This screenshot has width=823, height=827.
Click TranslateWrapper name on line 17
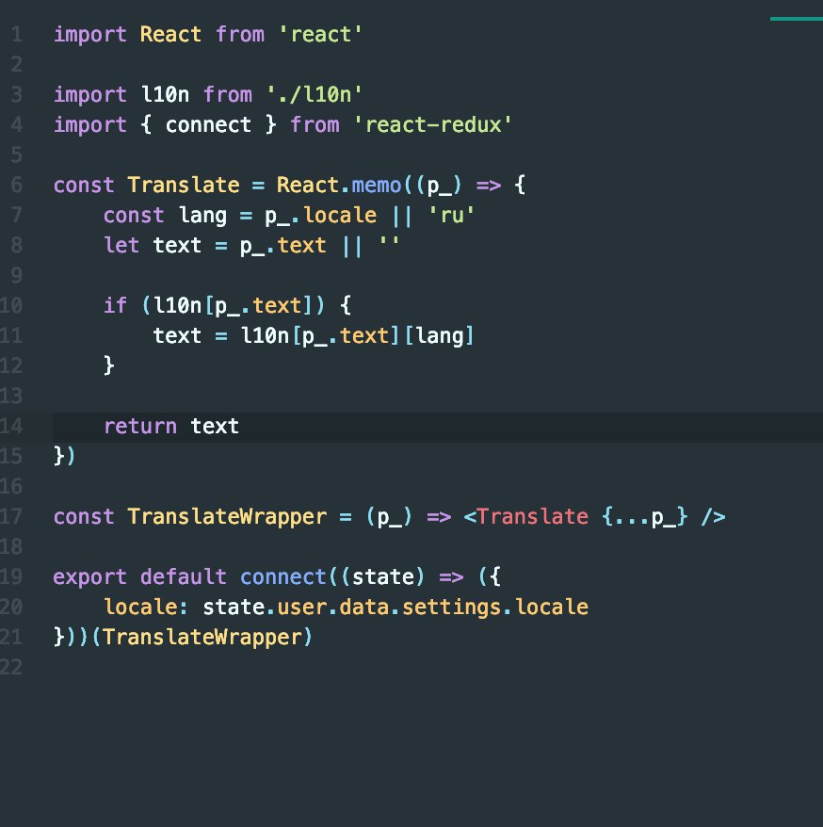[x=227, y=517]
